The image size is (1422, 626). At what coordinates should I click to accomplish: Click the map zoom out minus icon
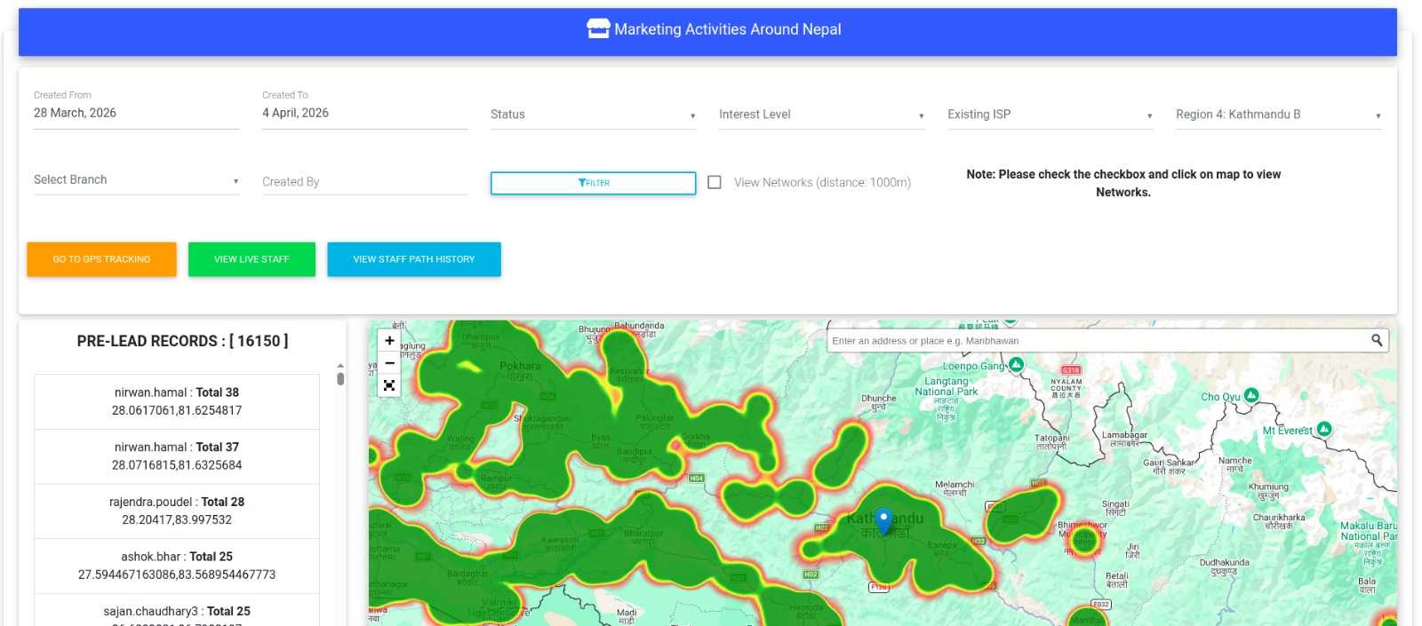click(x=389, y=363)
